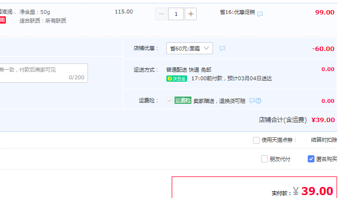This screenshot has height=198, width=339.
Task: Click the 净含量：50g specification text
Action: point(35,12)
